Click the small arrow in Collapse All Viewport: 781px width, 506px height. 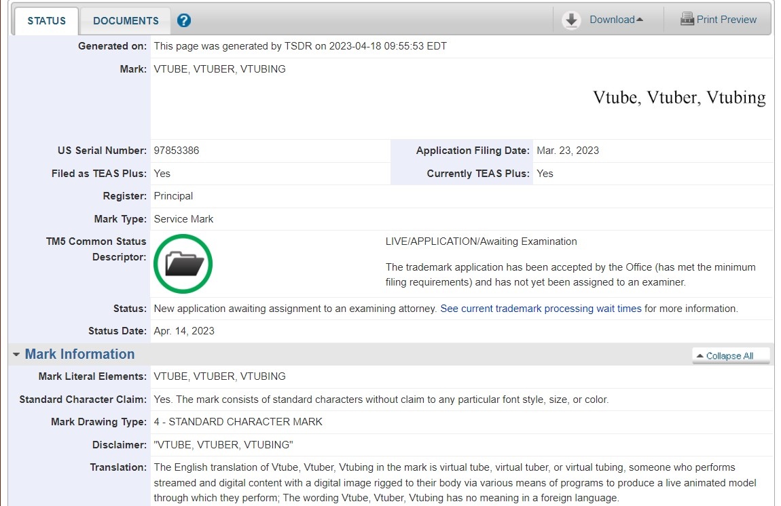point(700,356)
